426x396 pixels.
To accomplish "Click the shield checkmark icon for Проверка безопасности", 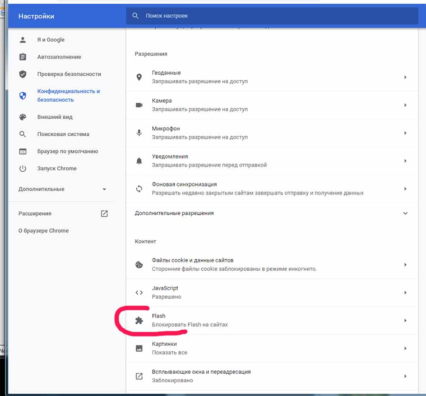I will [x=23, y=74].
